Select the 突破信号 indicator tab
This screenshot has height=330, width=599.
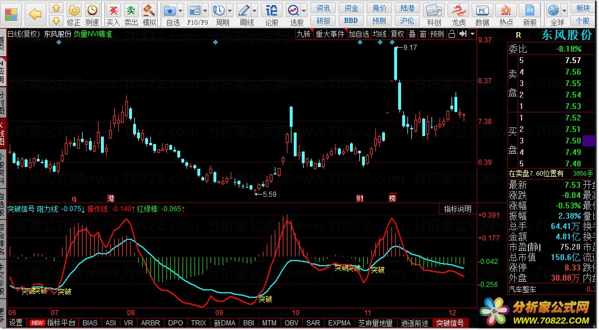pyautogui.click(x=450, y=323)
